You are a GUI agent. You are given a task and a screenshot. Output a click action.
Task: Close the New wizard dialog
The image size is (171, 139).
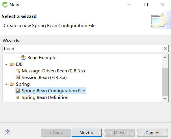tap(163, 5)
